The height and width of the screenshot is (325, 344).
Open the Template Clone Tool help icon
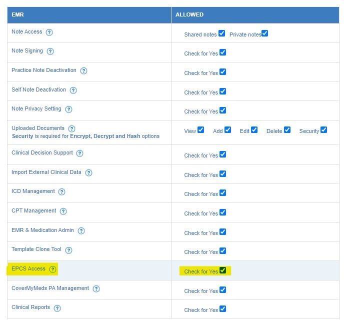[x=68, y=250]
